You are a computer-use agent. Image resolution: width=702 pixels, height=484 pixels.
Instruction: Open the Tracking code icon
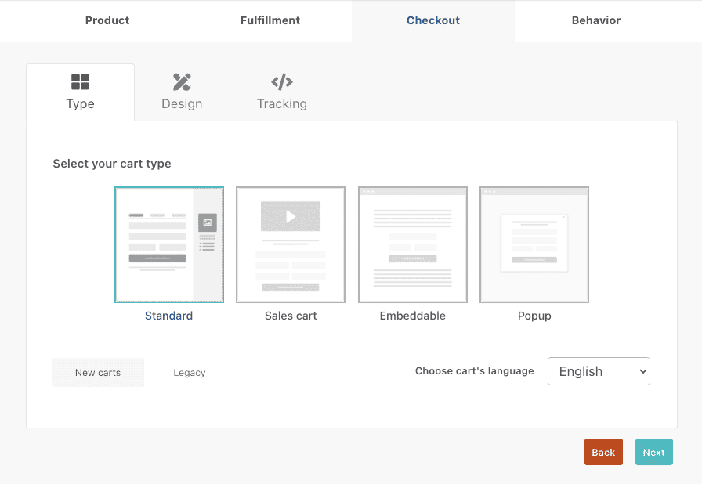pos(281,80)
